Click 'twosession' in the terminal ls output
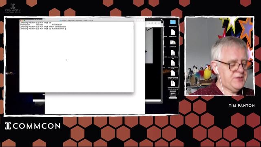Screen dimensions: 261x147 pyautogui.click(x=57, y=24)
